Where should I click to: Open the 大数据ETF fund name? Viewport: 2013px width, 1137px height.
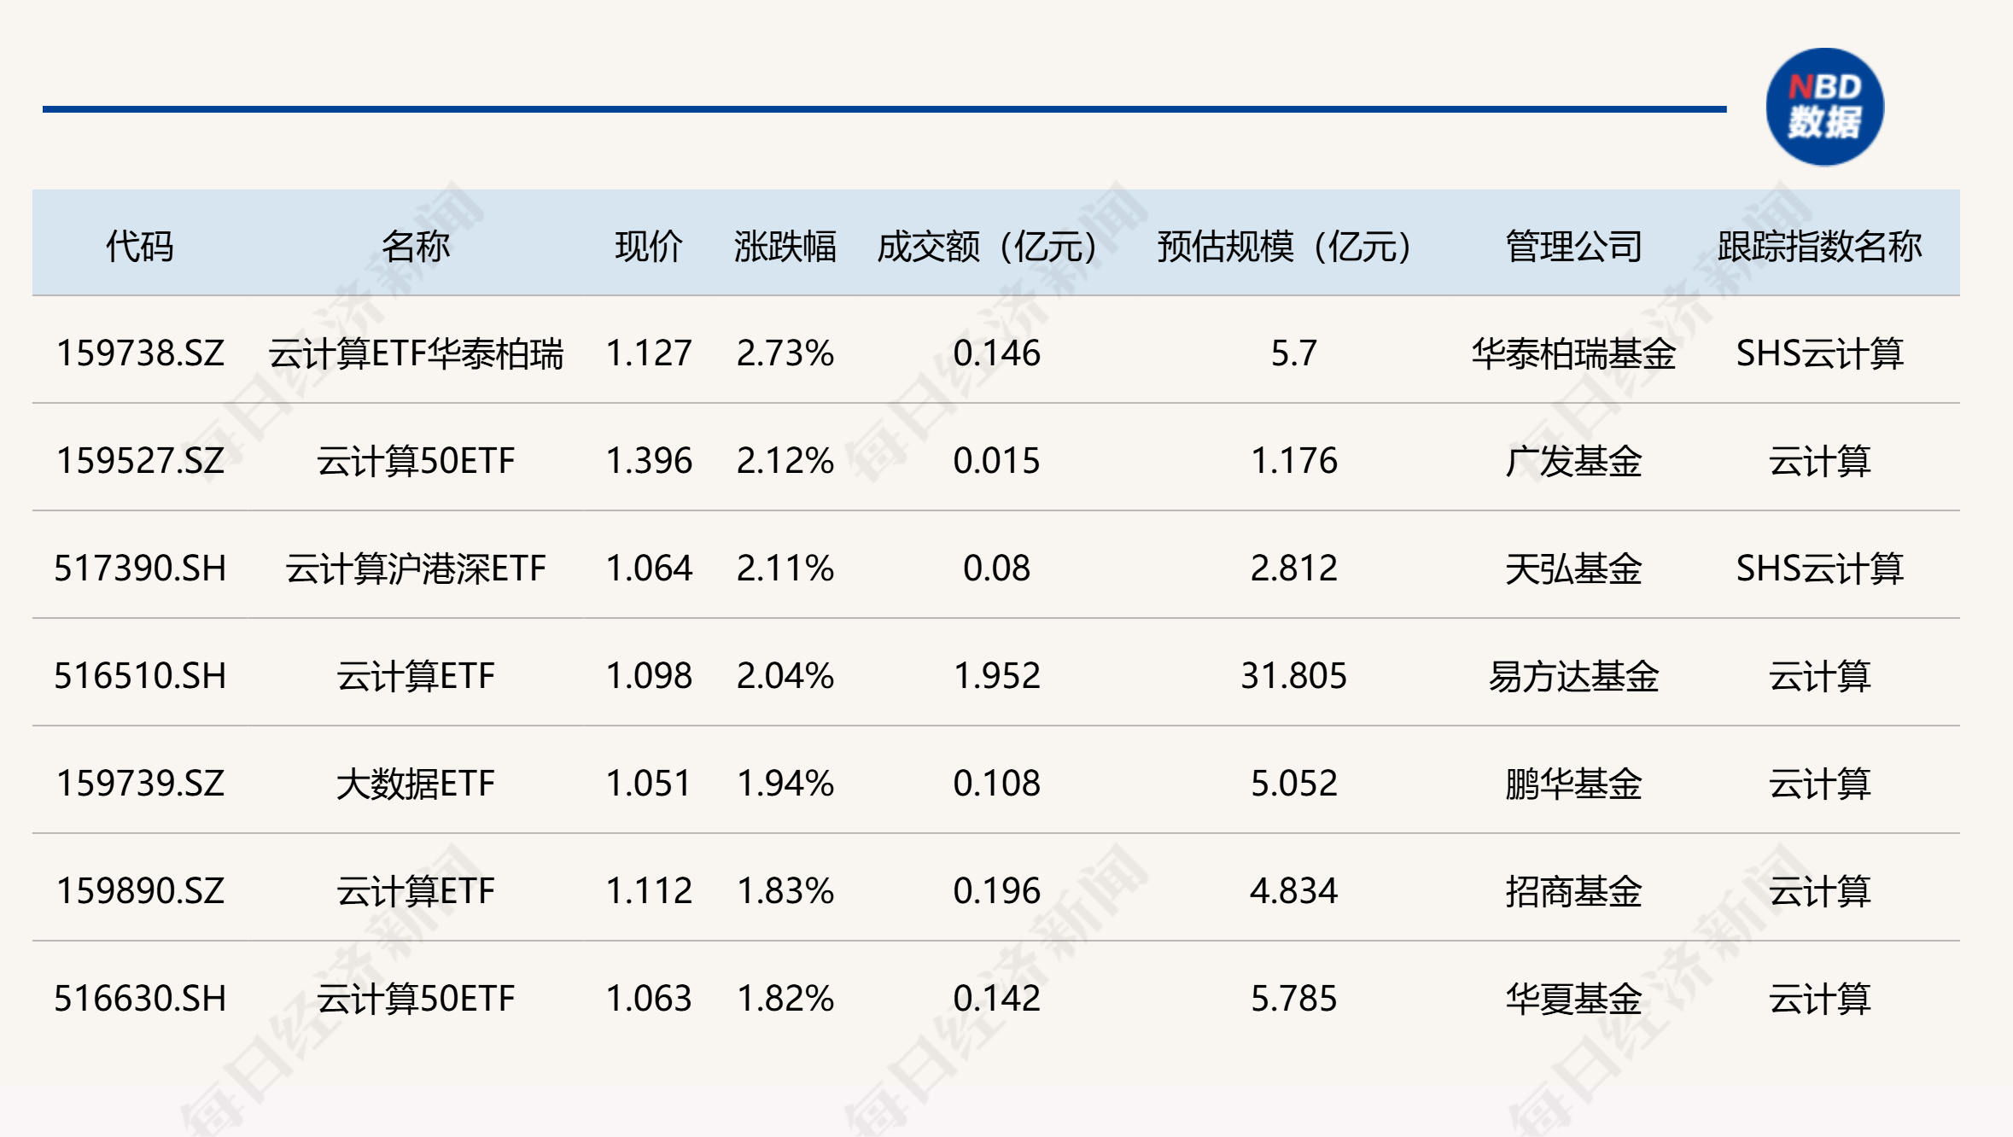click(415, 784)
